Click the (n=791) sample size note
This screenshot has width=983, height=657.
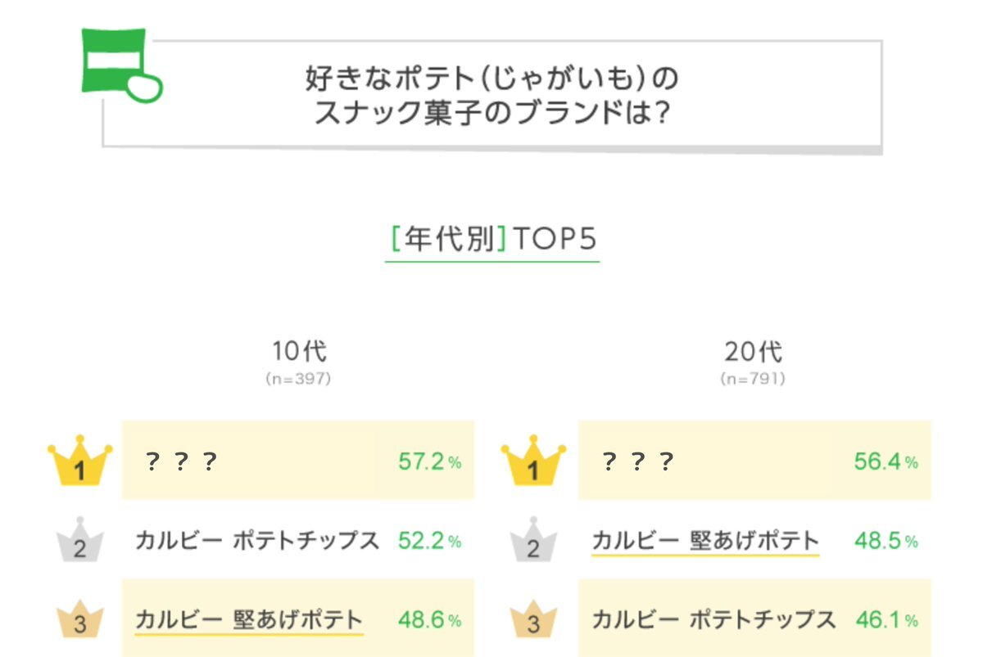pos(753,380)
